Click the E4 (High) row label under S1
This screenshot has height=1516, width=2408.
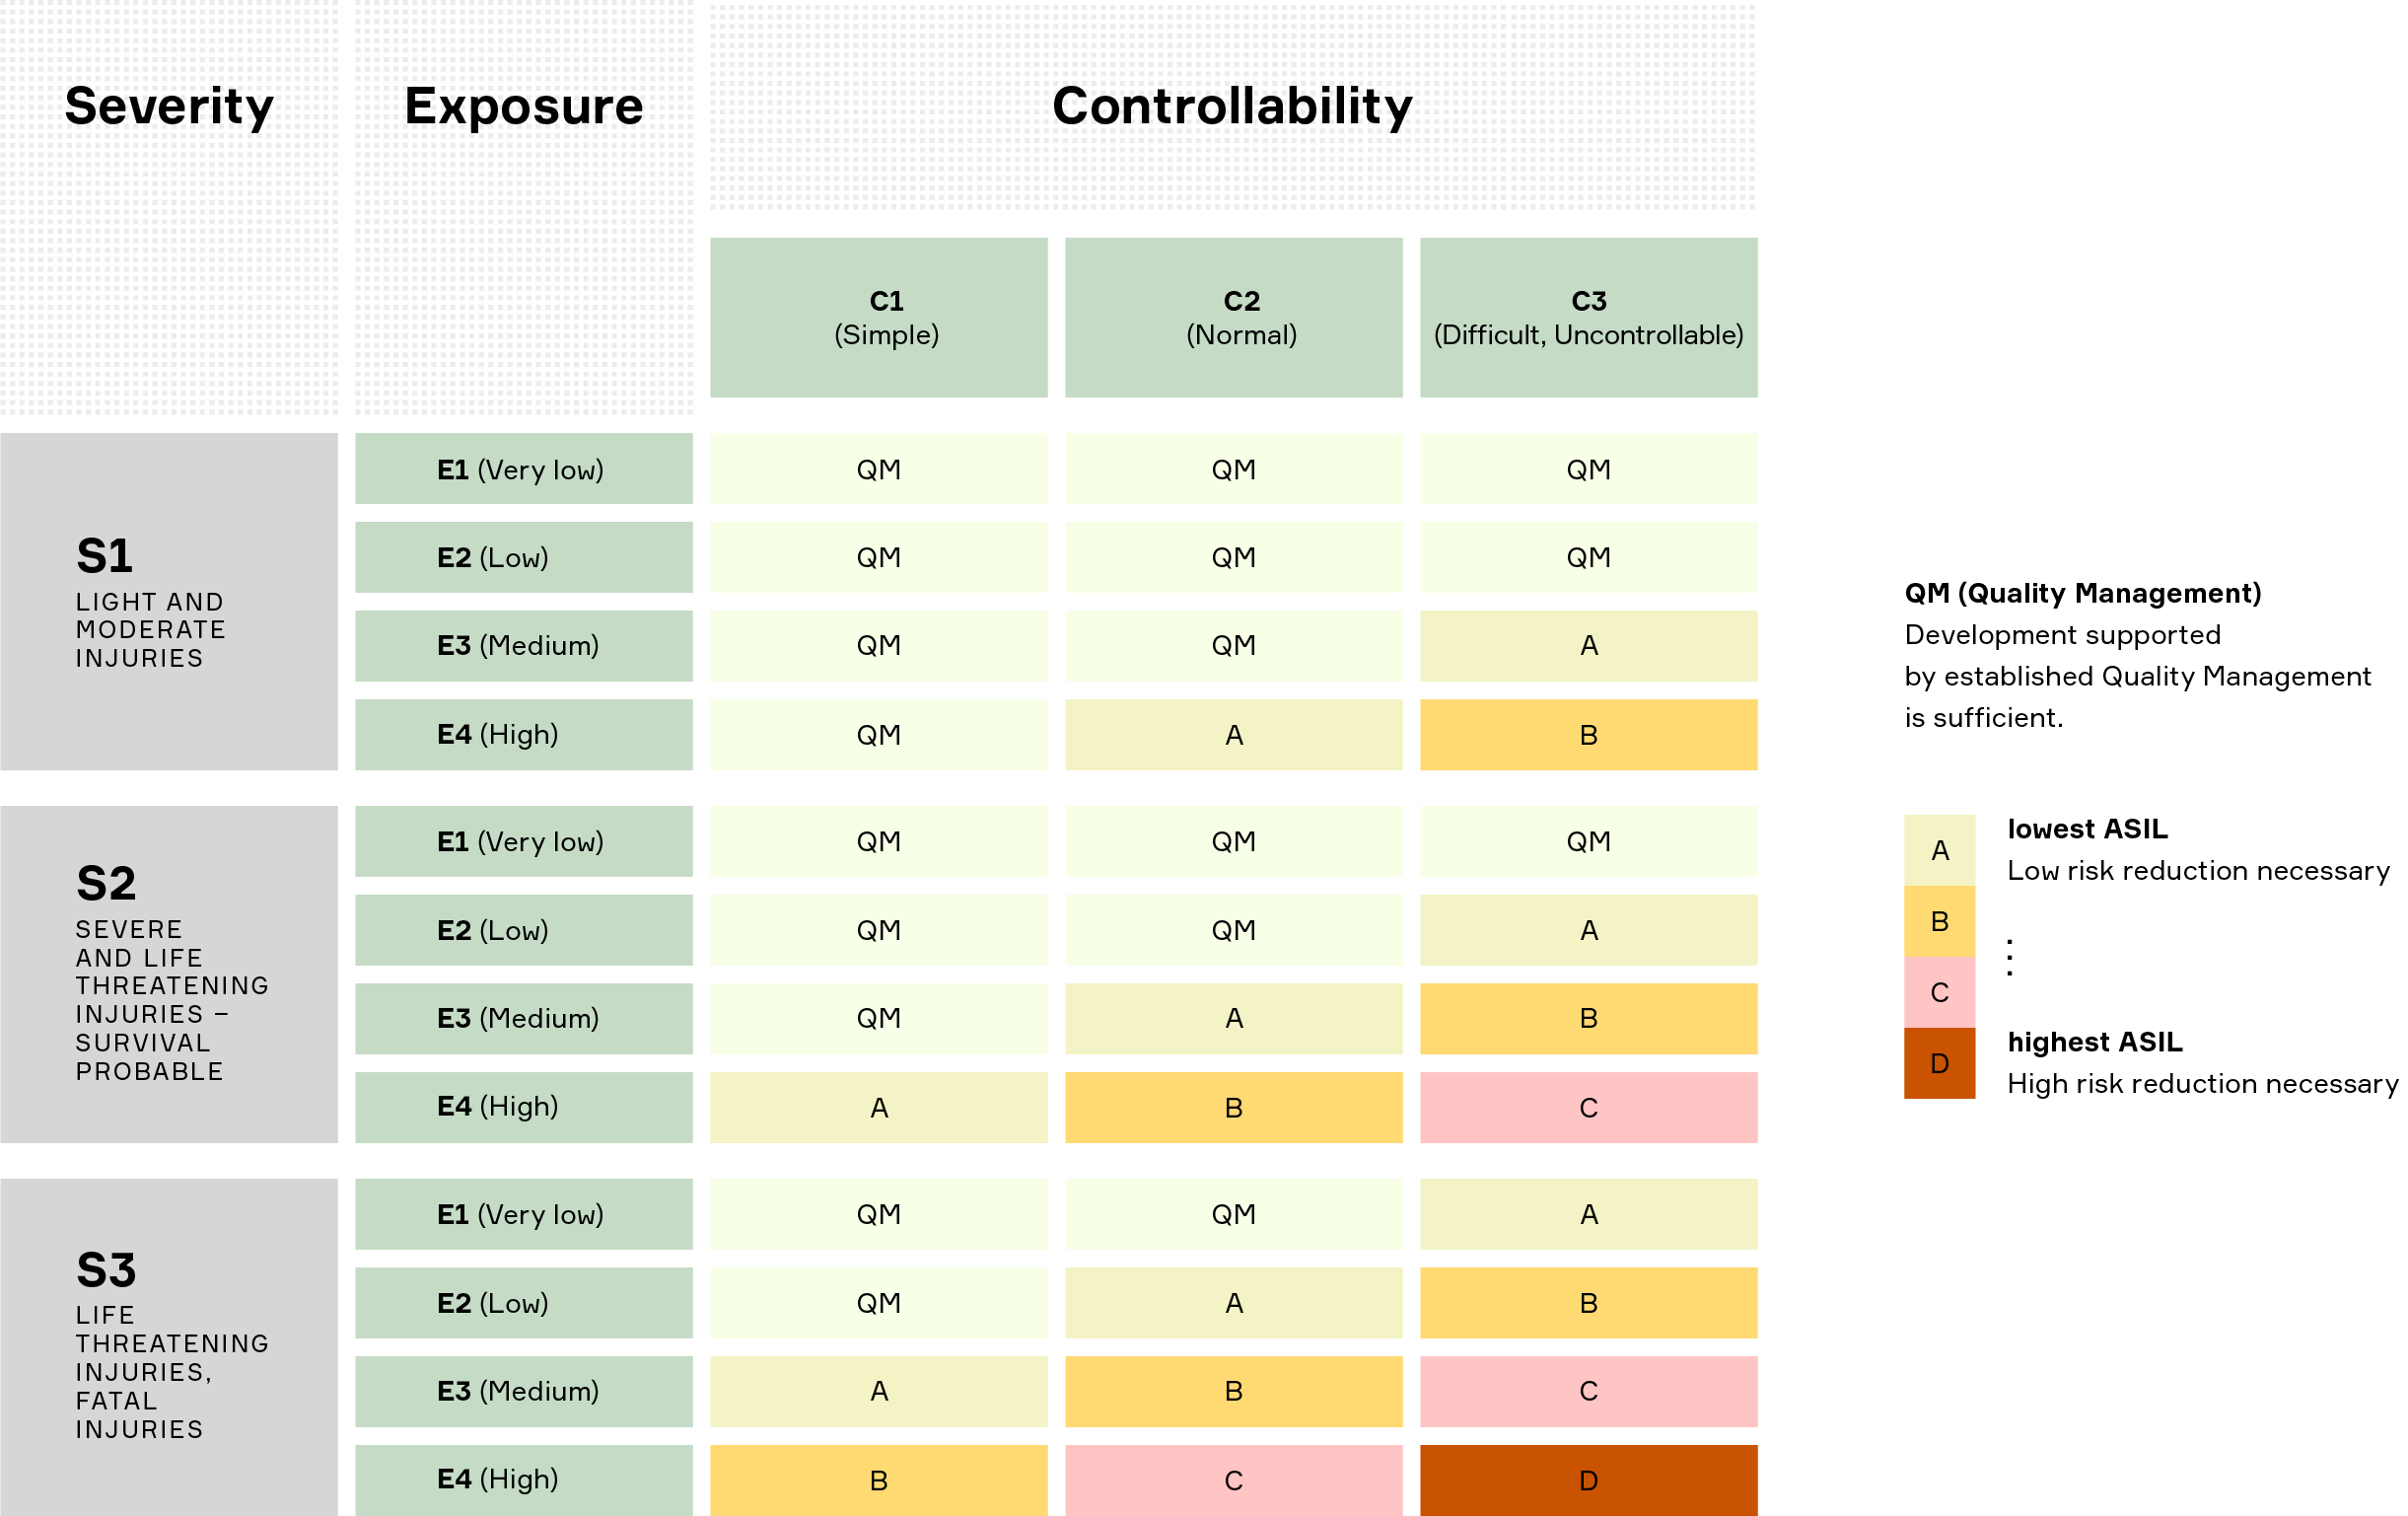click(523, 734)
